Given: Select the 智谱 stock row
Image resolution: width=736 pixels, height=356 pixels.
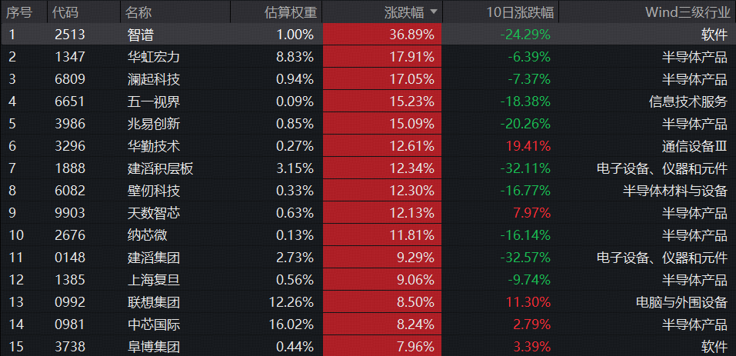Looking at the screenshot, I should [x=368, y=35].
